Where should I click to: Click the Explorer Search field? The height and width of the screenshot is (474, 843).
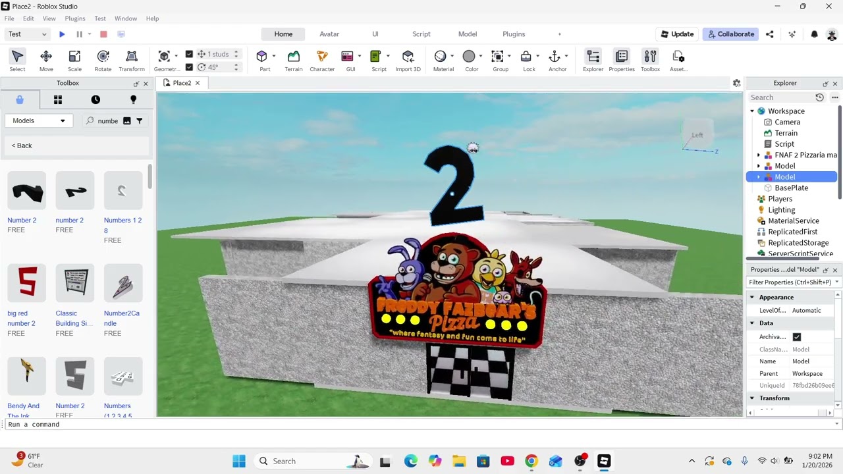780,97
